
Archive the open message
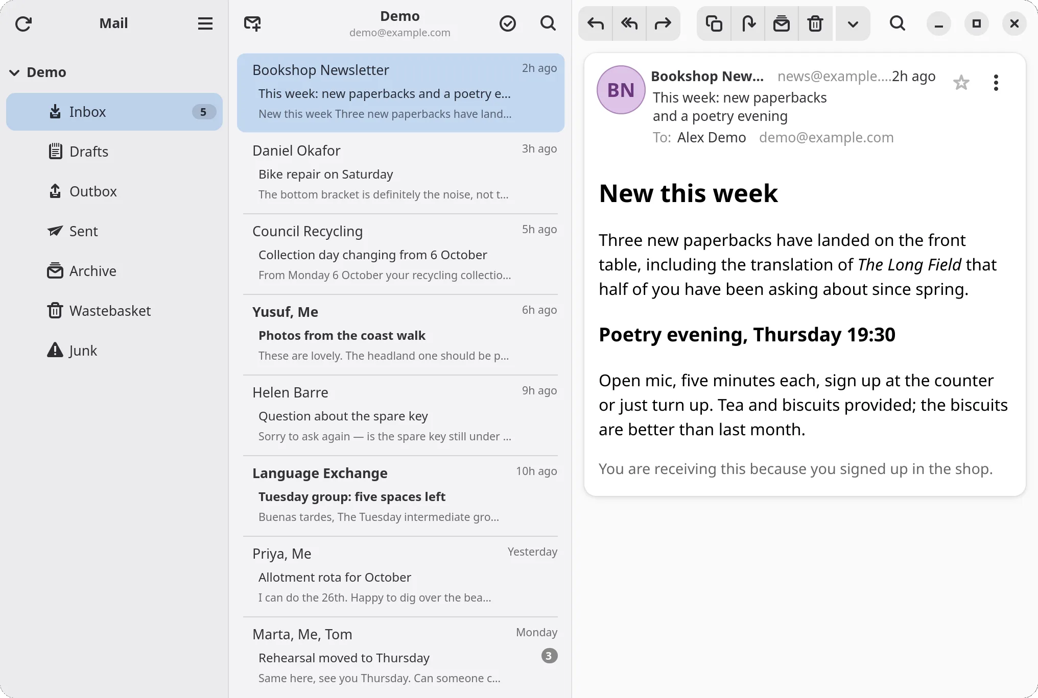click(782, 23)
